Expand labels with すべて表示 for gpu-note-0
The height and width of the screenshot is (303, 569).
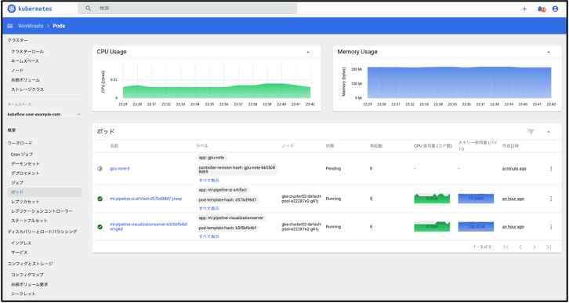[209, 181]
